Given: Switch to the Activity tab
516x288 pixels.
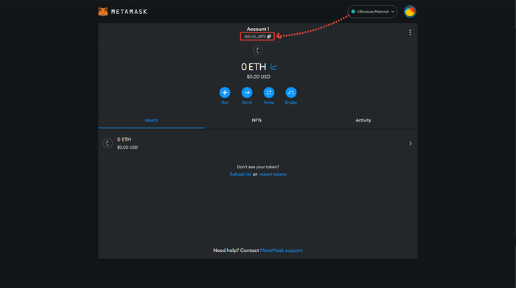Looking at the screenshot, I should [x=363, y=120].
